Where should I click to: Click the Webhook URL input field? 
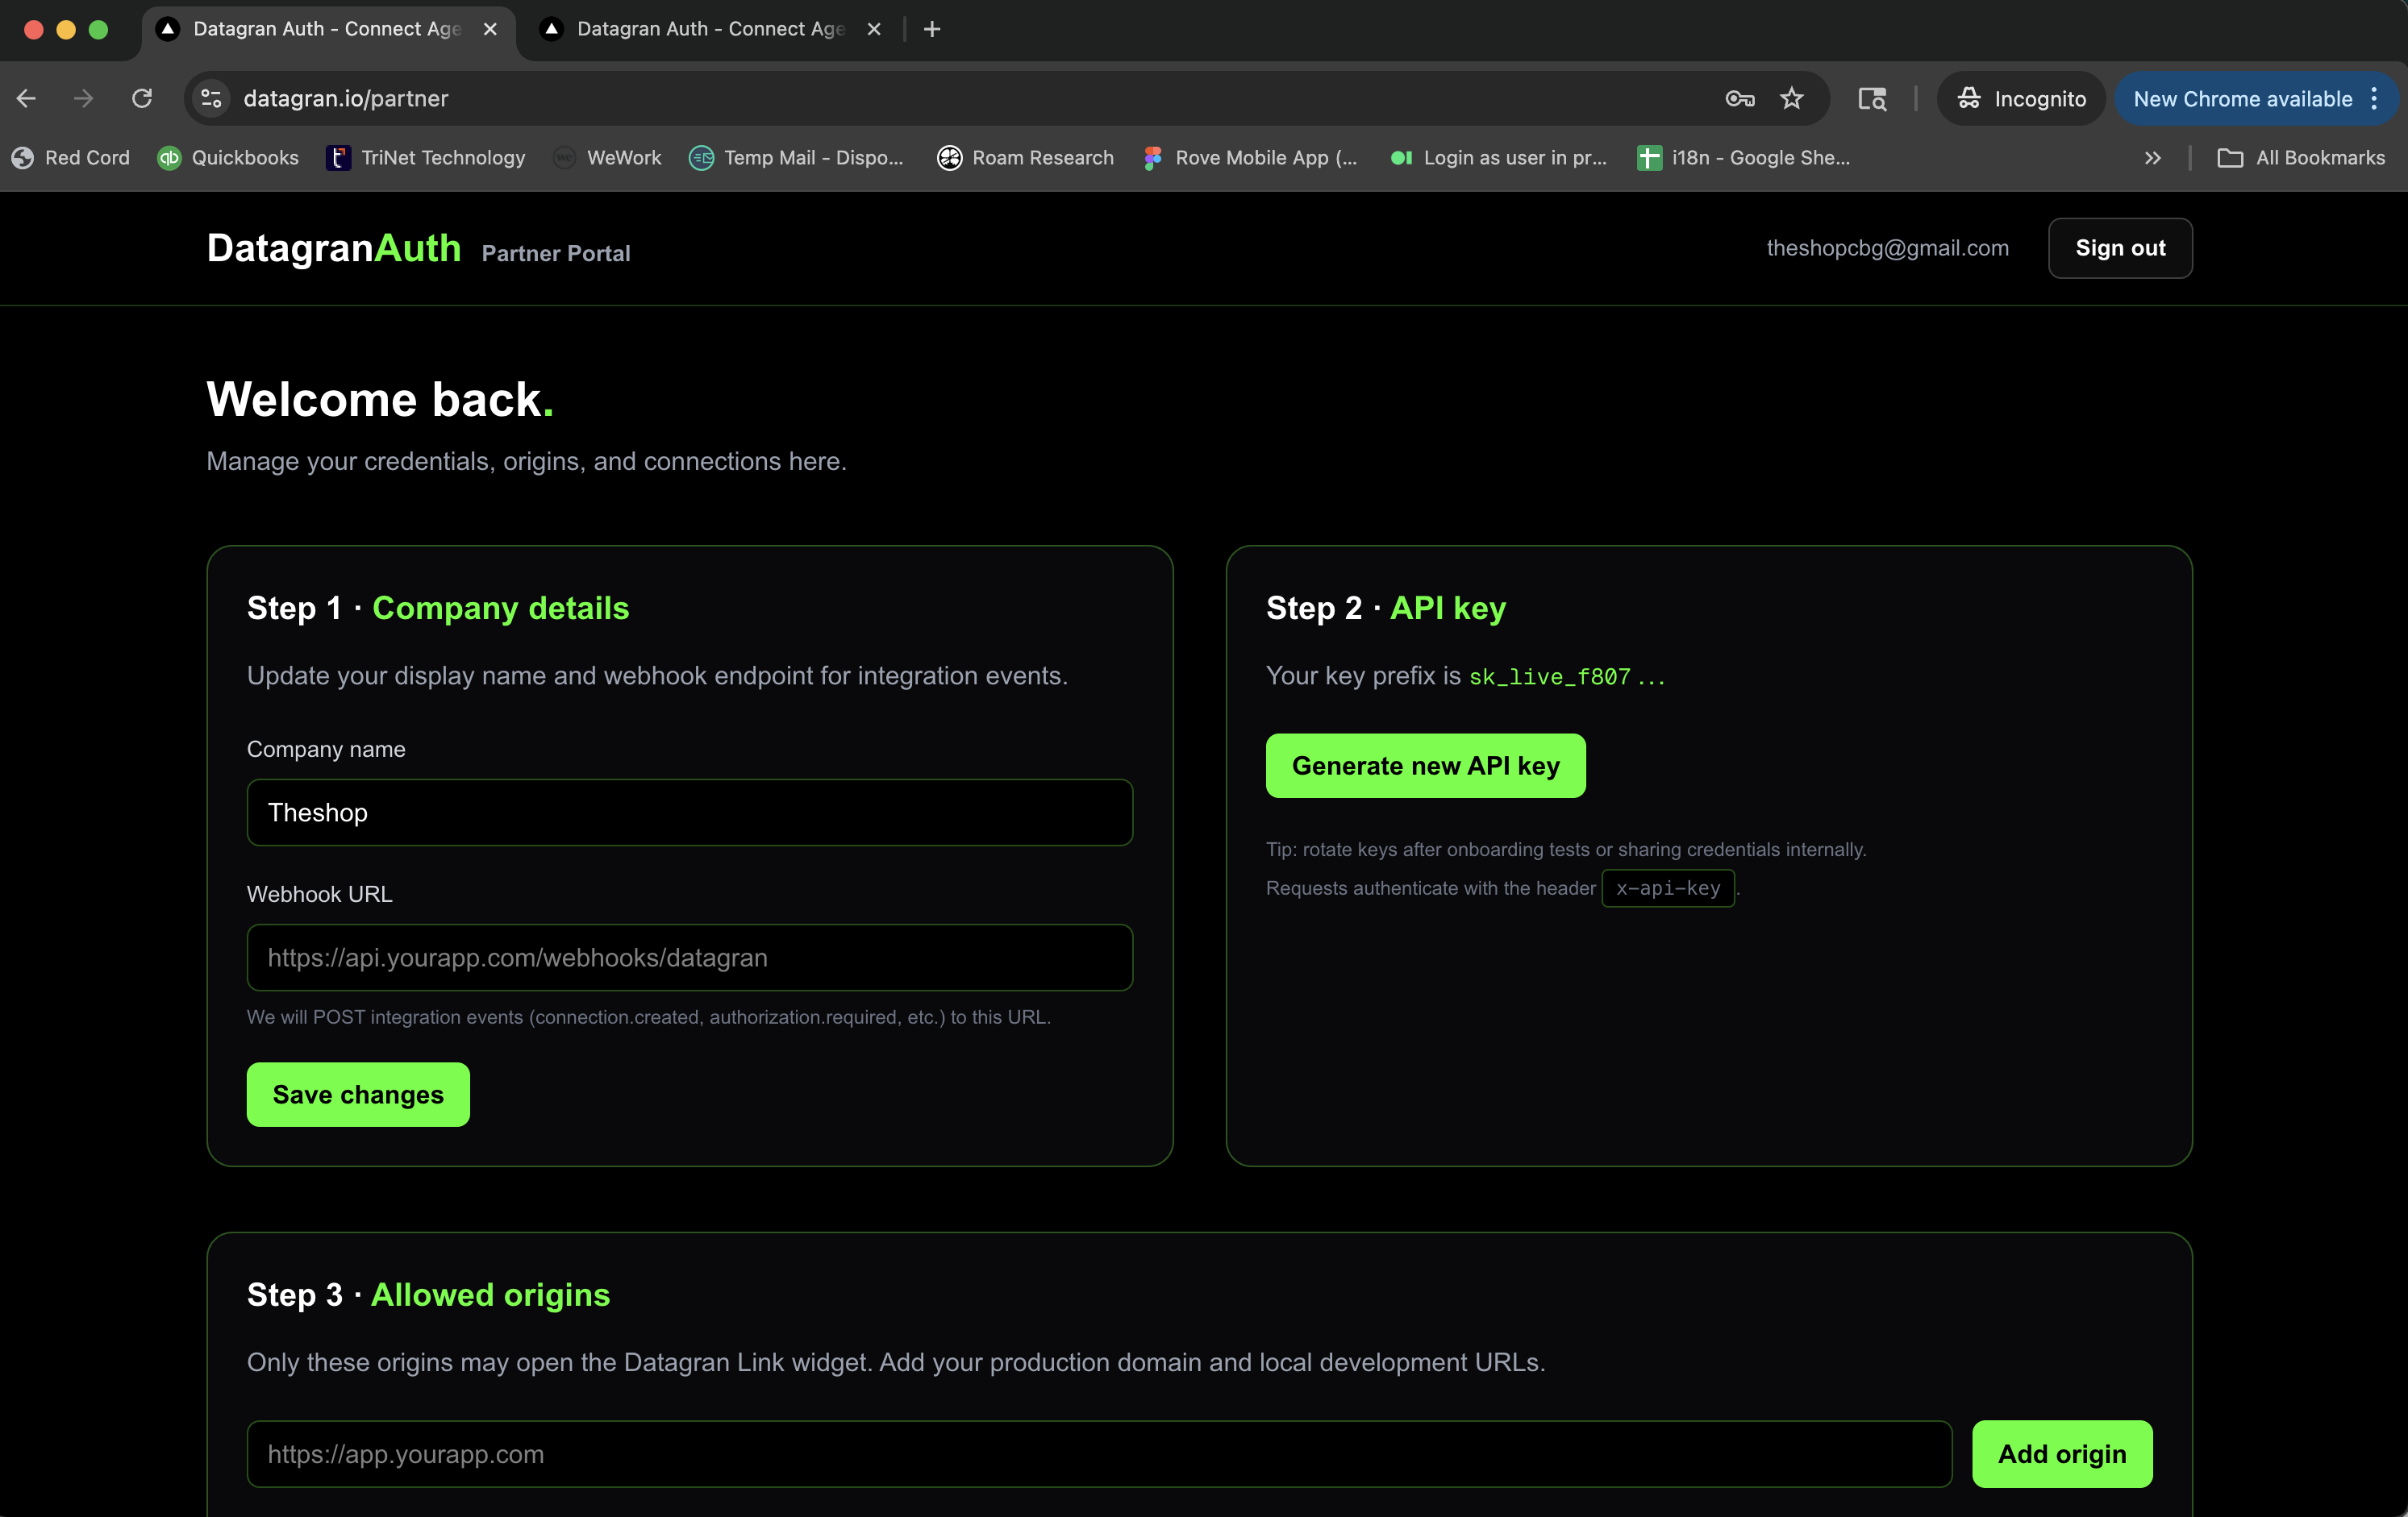coord(689,958)
